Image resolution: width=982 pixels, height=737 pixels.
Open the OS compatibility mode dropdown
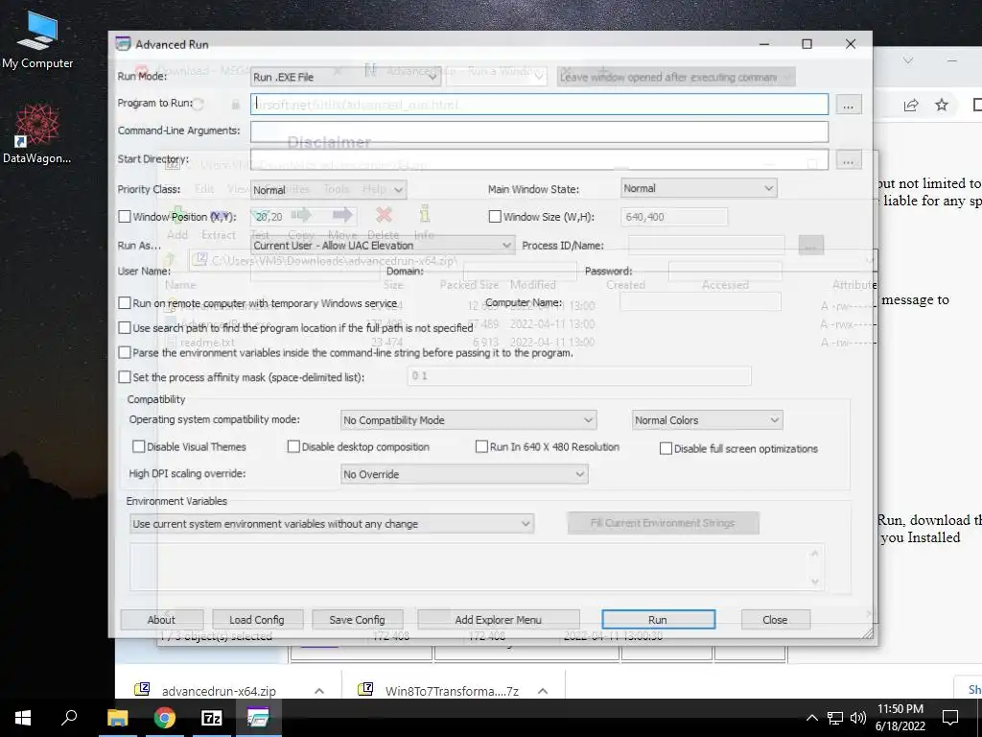click(x=468, y=420)
